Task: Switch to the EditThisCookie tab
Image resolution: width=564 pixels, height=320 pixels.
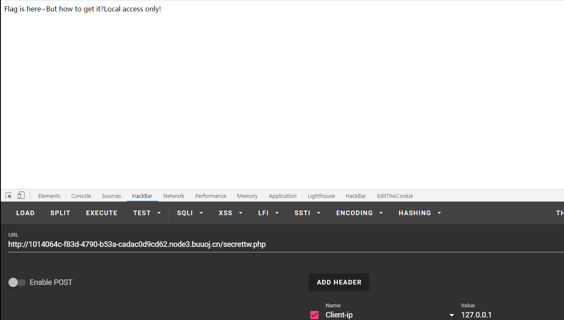Action: (395, 196)
